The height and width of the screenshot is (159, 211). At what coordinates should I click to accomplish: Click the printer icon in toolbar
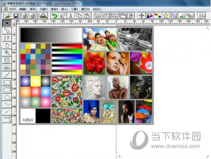[43, 16]
